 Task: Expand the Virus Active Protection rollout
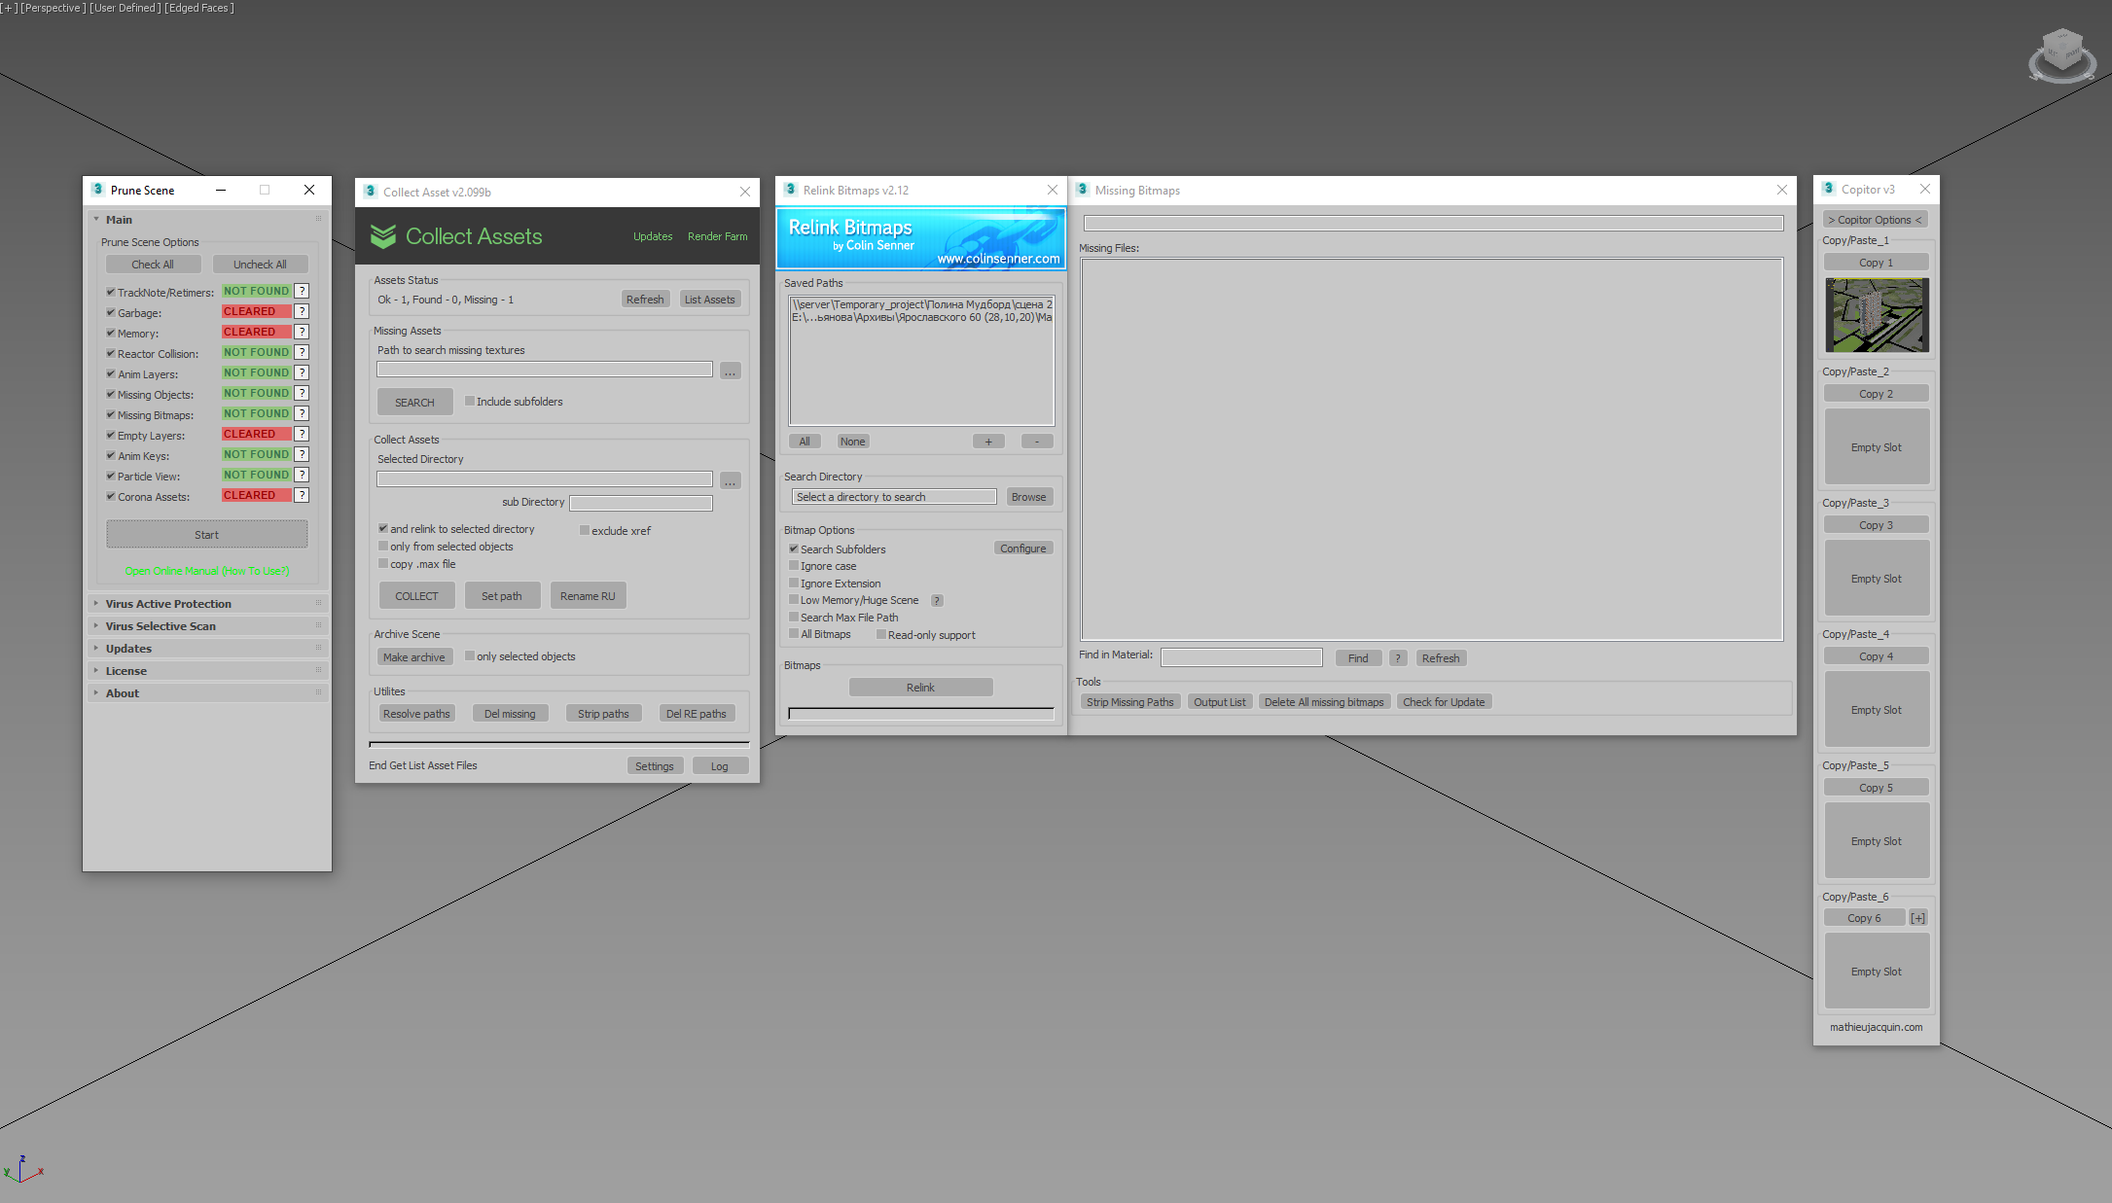point(168,604)
